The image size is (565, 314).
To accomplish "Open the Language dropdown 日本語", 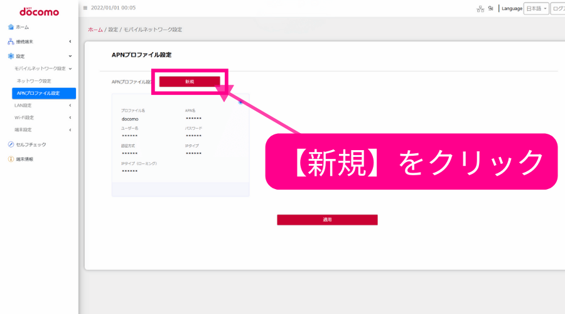I will click(x=536, y=9).
